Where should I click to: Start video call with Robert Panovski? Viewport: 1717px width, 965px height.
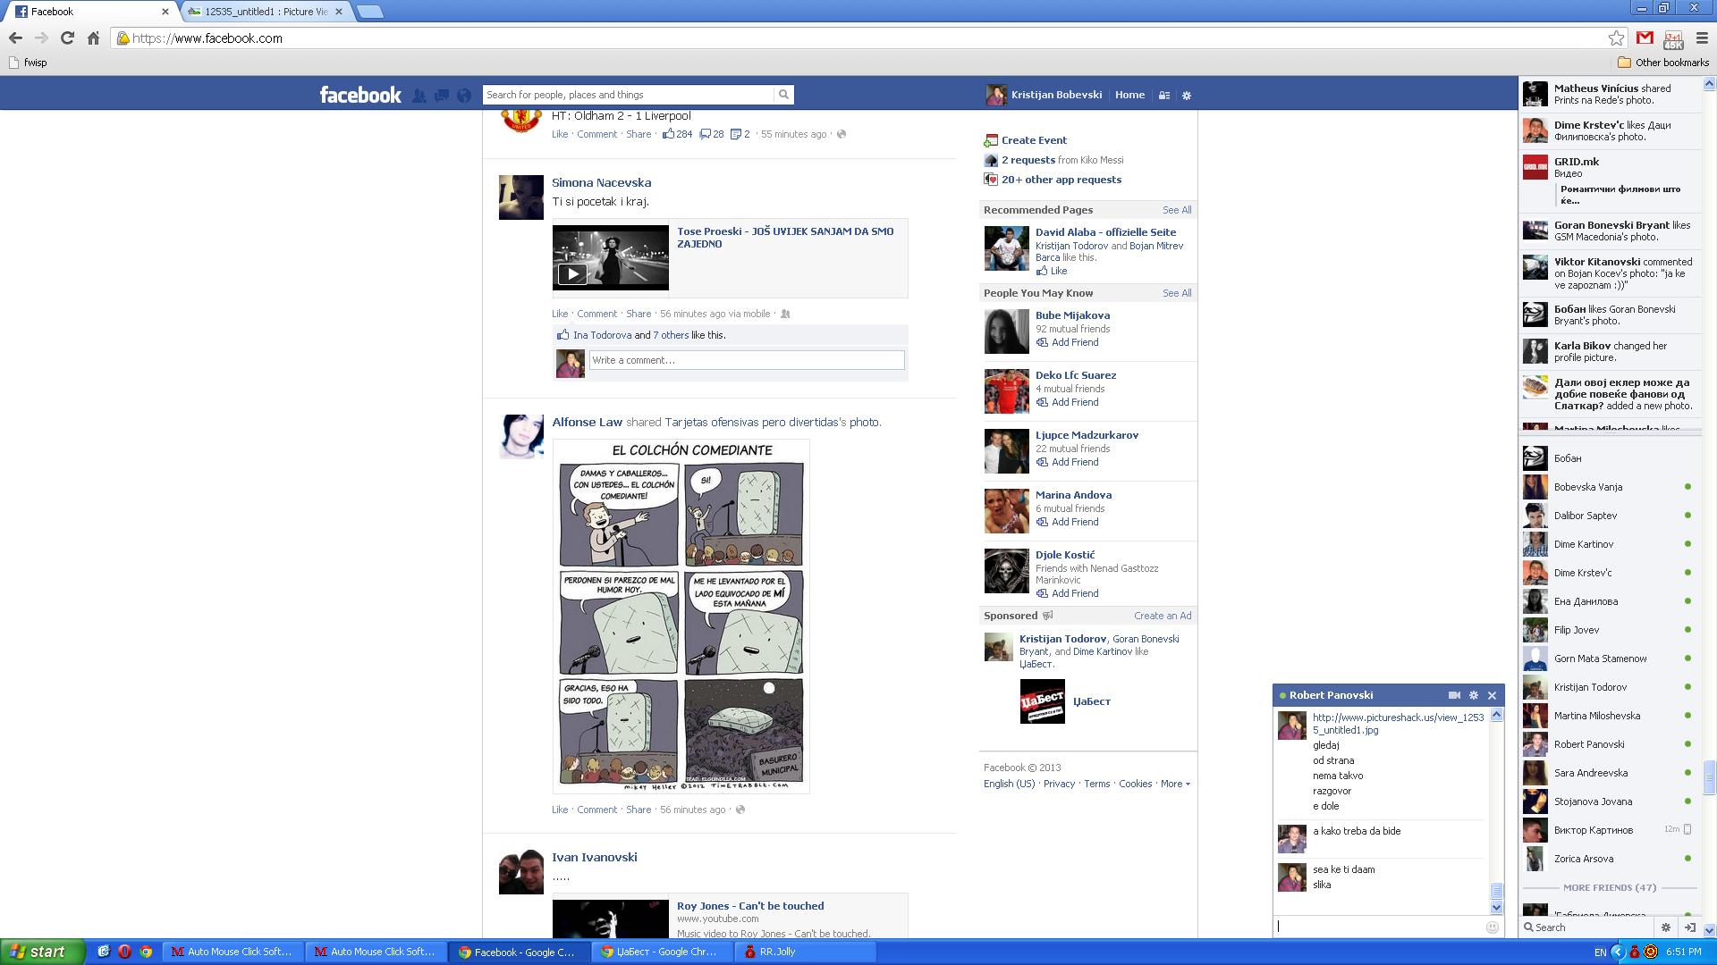[x=1454, y=695]
